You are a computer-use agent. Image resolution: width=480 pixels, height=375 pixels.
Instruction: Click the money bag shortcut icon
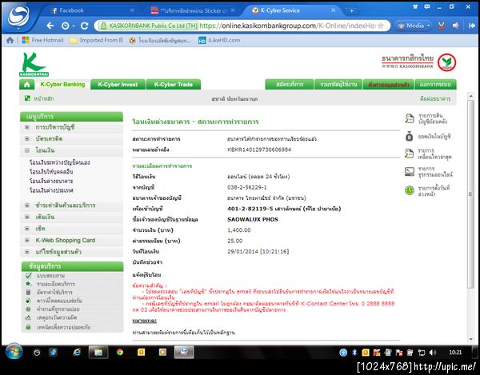410,137
